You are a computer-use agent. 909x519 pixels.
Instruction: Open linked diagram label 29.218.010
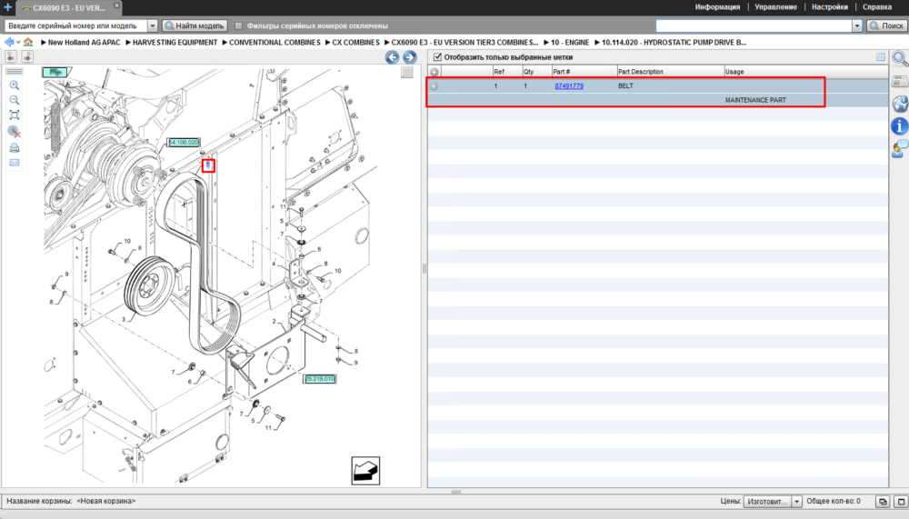(319, 379)
